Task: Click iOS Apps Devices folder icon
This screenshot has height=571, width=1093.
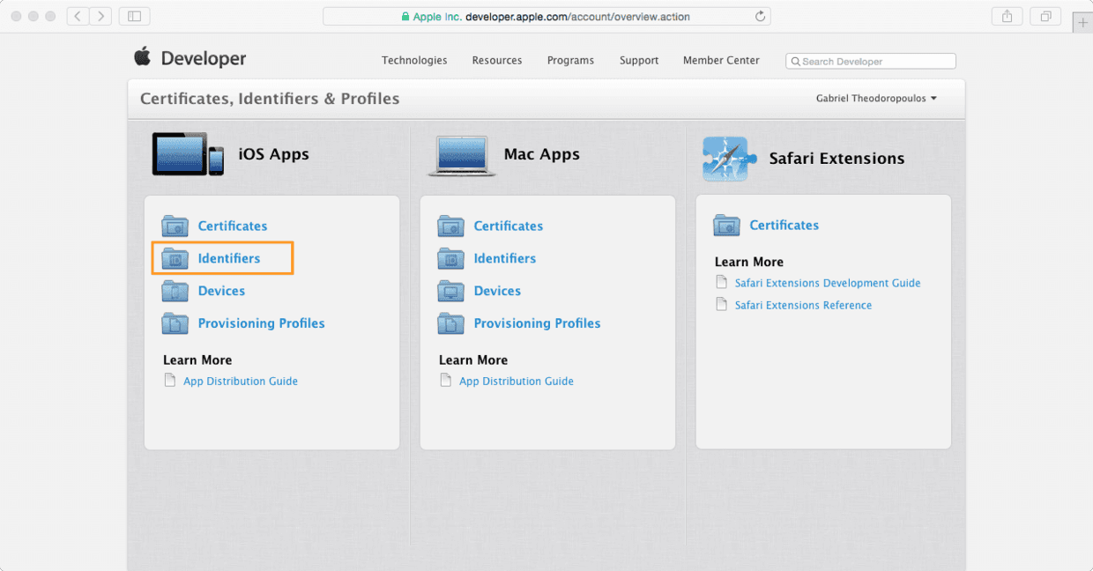Action: pyautogui.click(x=175, y=291)
